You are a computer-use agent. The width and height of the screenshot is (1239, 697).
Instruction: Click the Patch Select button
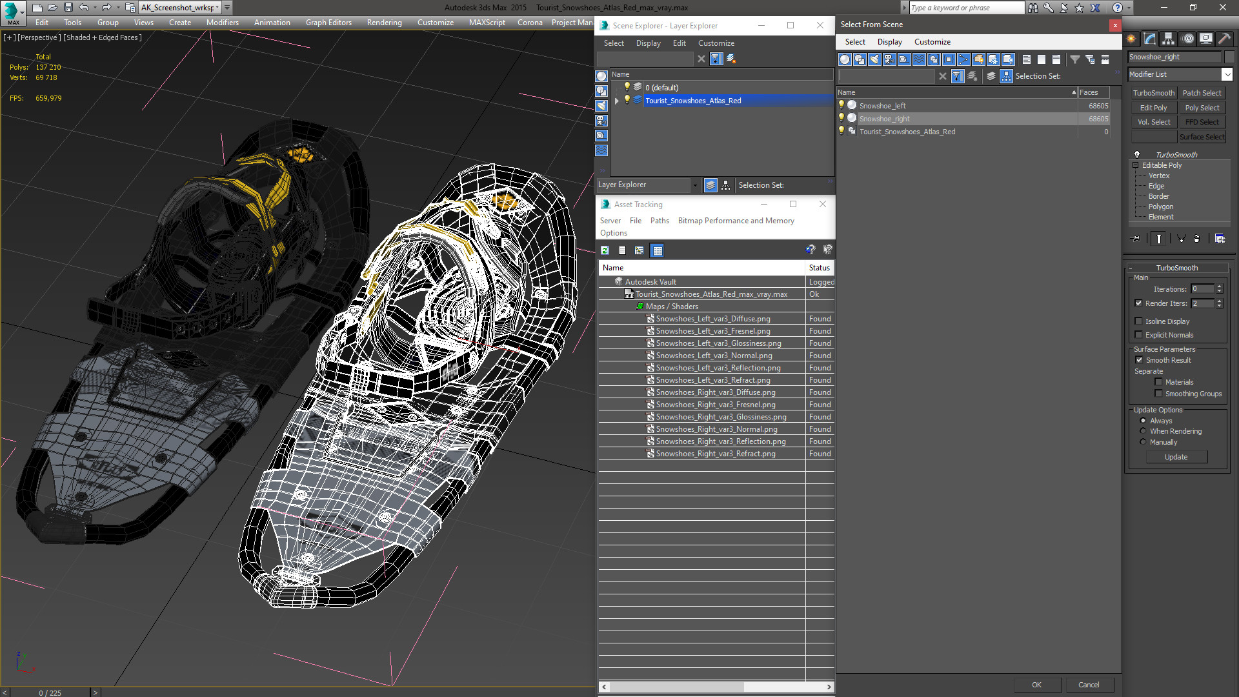pos(1202,93)
